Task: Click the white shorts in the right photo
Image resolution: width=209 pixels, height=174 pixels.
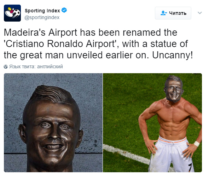Action: 172,155
